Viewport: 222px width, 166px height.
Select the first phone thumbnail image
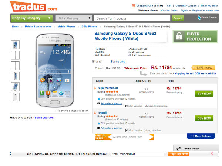pyautogui.click(x=16, y=45)
